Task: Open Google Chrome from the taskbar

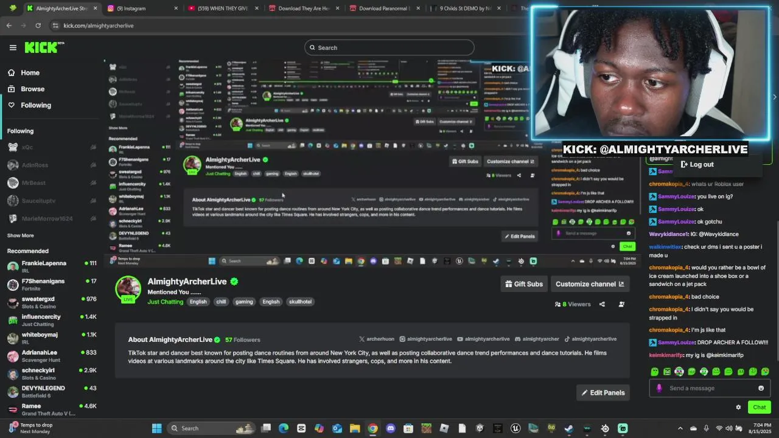Action: pyautogui.click(x=372, y=428)
